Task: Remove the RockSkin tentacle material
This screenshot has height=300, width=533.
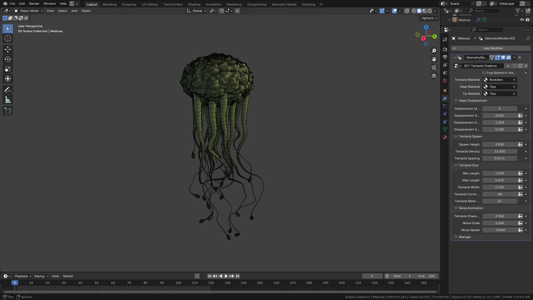Action: tap(514, 80)
